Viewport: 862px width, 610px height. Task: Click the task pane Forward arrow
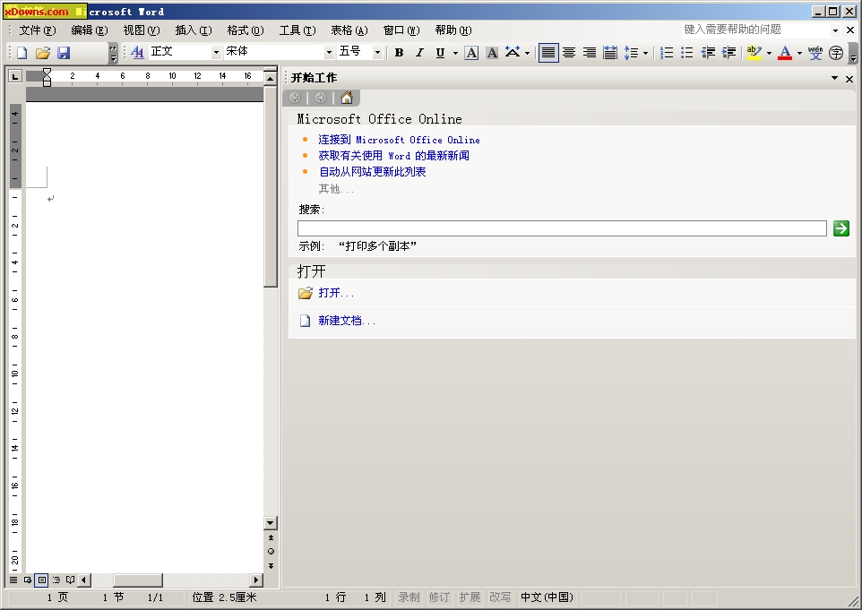321,98
